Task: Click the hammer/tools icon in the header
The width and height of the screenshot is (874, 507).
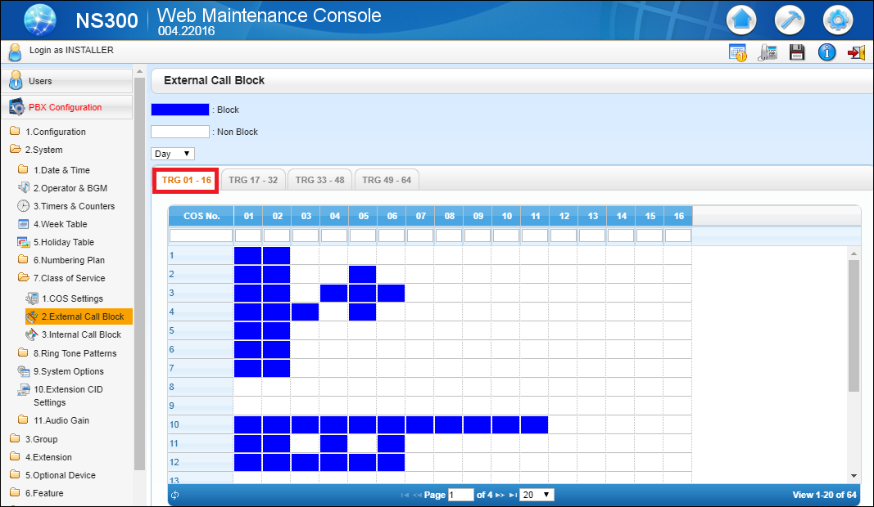Action: [x=790, y=19]
